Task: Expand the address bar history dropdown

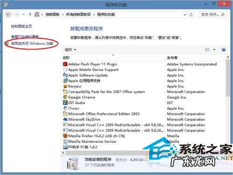Action: coord(185,14)
